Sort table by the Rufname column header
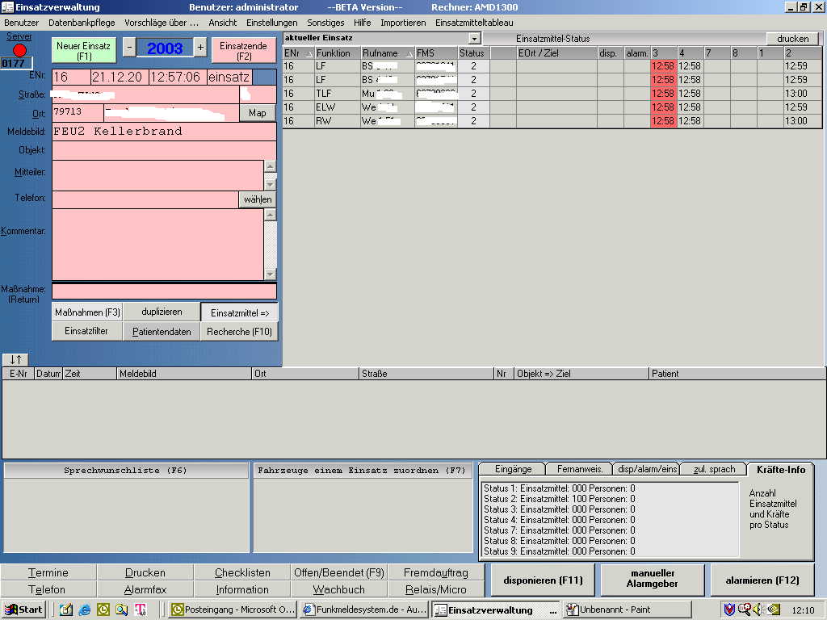The height and width of the screenshot is (620, 827). (x=386, y=53)
